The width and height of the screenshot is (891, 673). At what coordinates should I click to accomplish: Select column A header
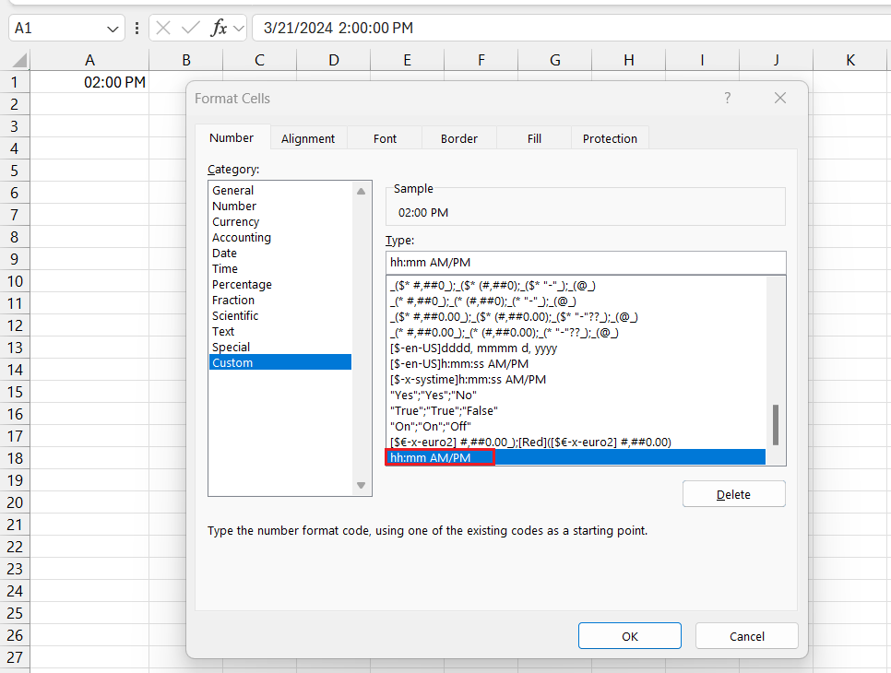point(89,60)
